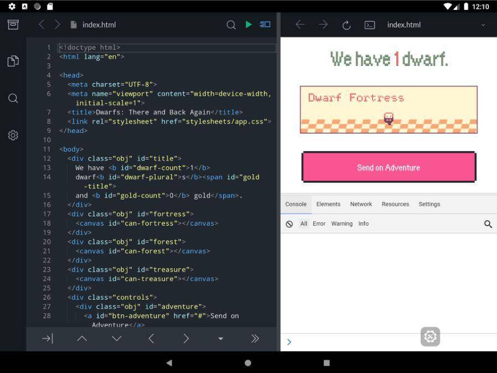This screenshot has width=497, height=373.
Task: Switch to the Resources tab
Action: point(395,204)
